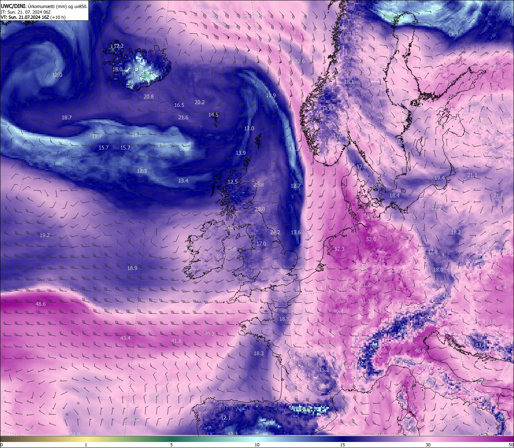514x448 pixels.
Task: Click the 20.8 value south of Iceland
Action: point(149,97)
